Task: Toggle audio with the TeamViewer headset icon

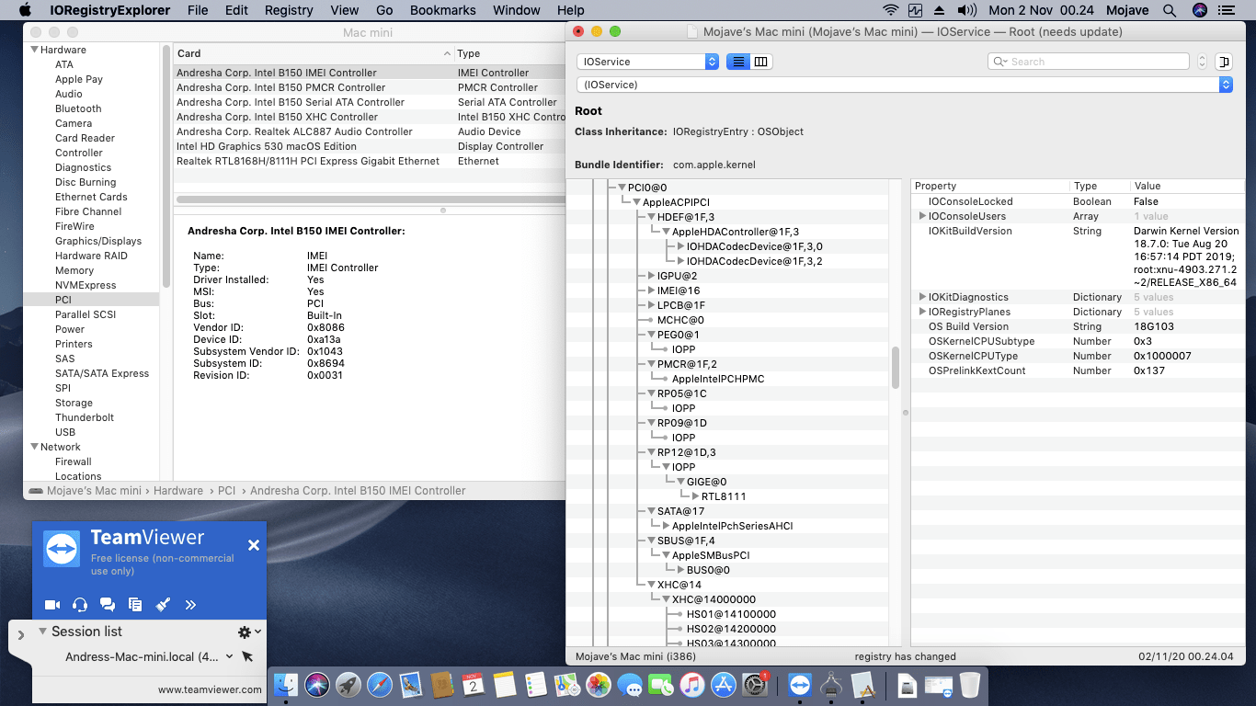Action: pyautogui.click(x=79, y=604)
